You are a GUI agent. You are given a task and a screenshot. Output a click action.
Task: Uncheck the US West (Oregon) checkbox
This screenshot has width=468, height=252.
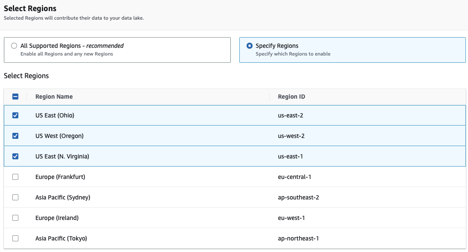coord(15,136)
